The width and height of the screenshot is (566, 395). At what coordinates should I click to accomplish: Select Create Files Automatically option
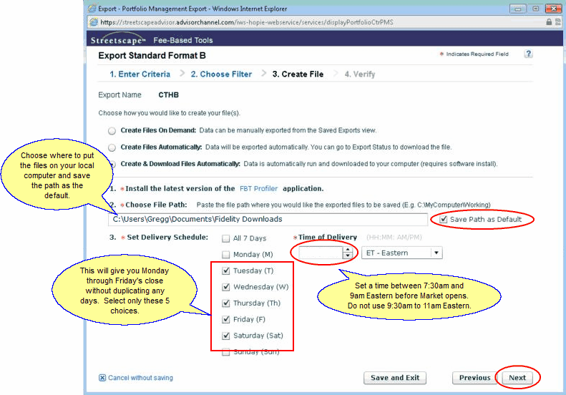[111, 147]
